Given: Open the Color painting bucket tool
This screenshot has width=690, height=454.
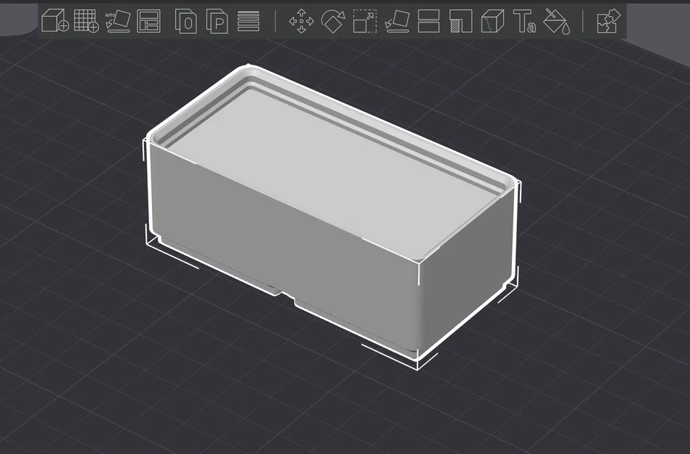Looking at the screenshot, I should point(557,21).
